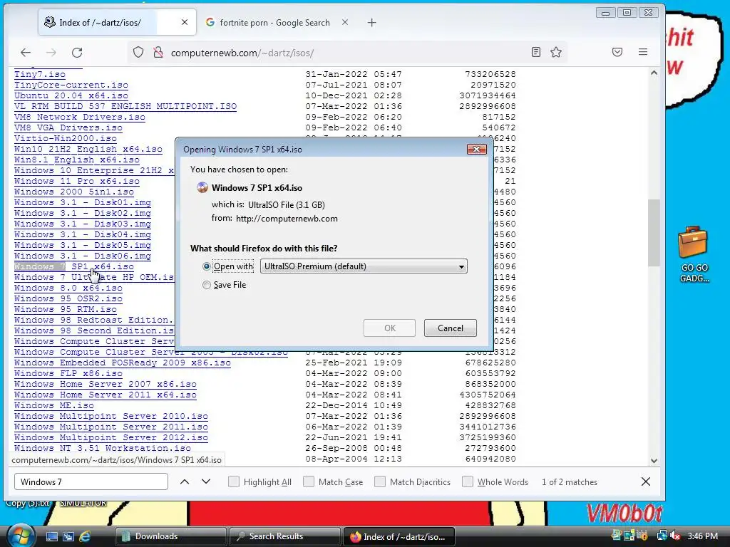Click the insecure connection lock icon
Screen dimensions: 730x547
point(158,52)
